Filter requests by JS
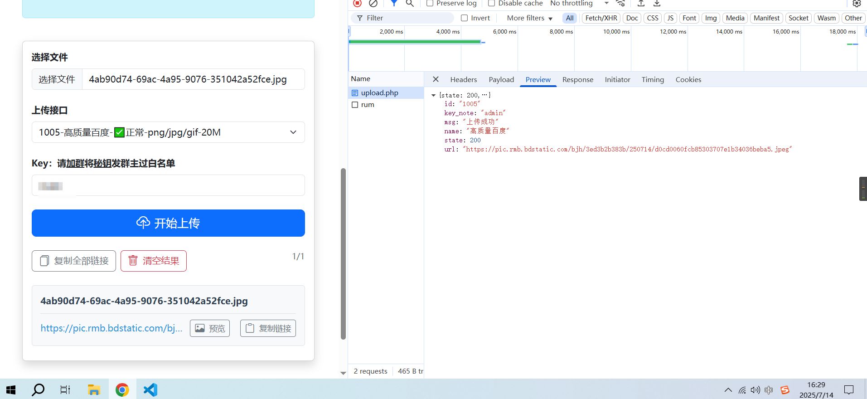 670,18
